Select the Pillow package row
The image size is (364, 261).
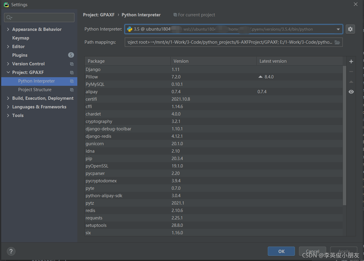click(214, 77)
